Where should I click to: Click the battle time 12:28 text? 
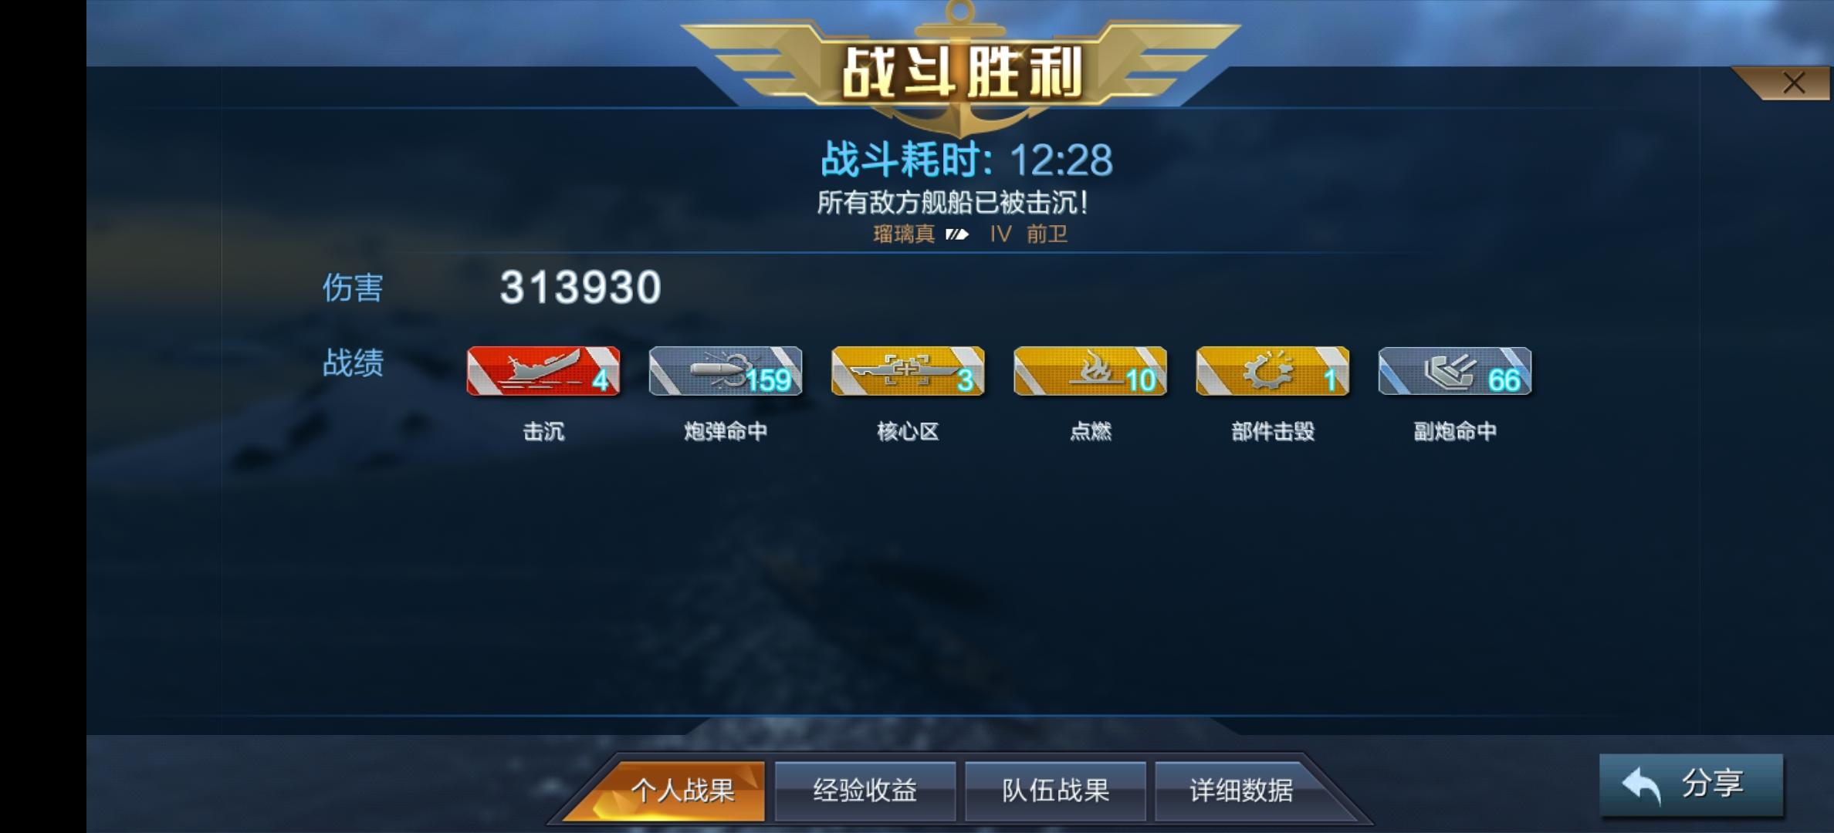point(1061,160)
